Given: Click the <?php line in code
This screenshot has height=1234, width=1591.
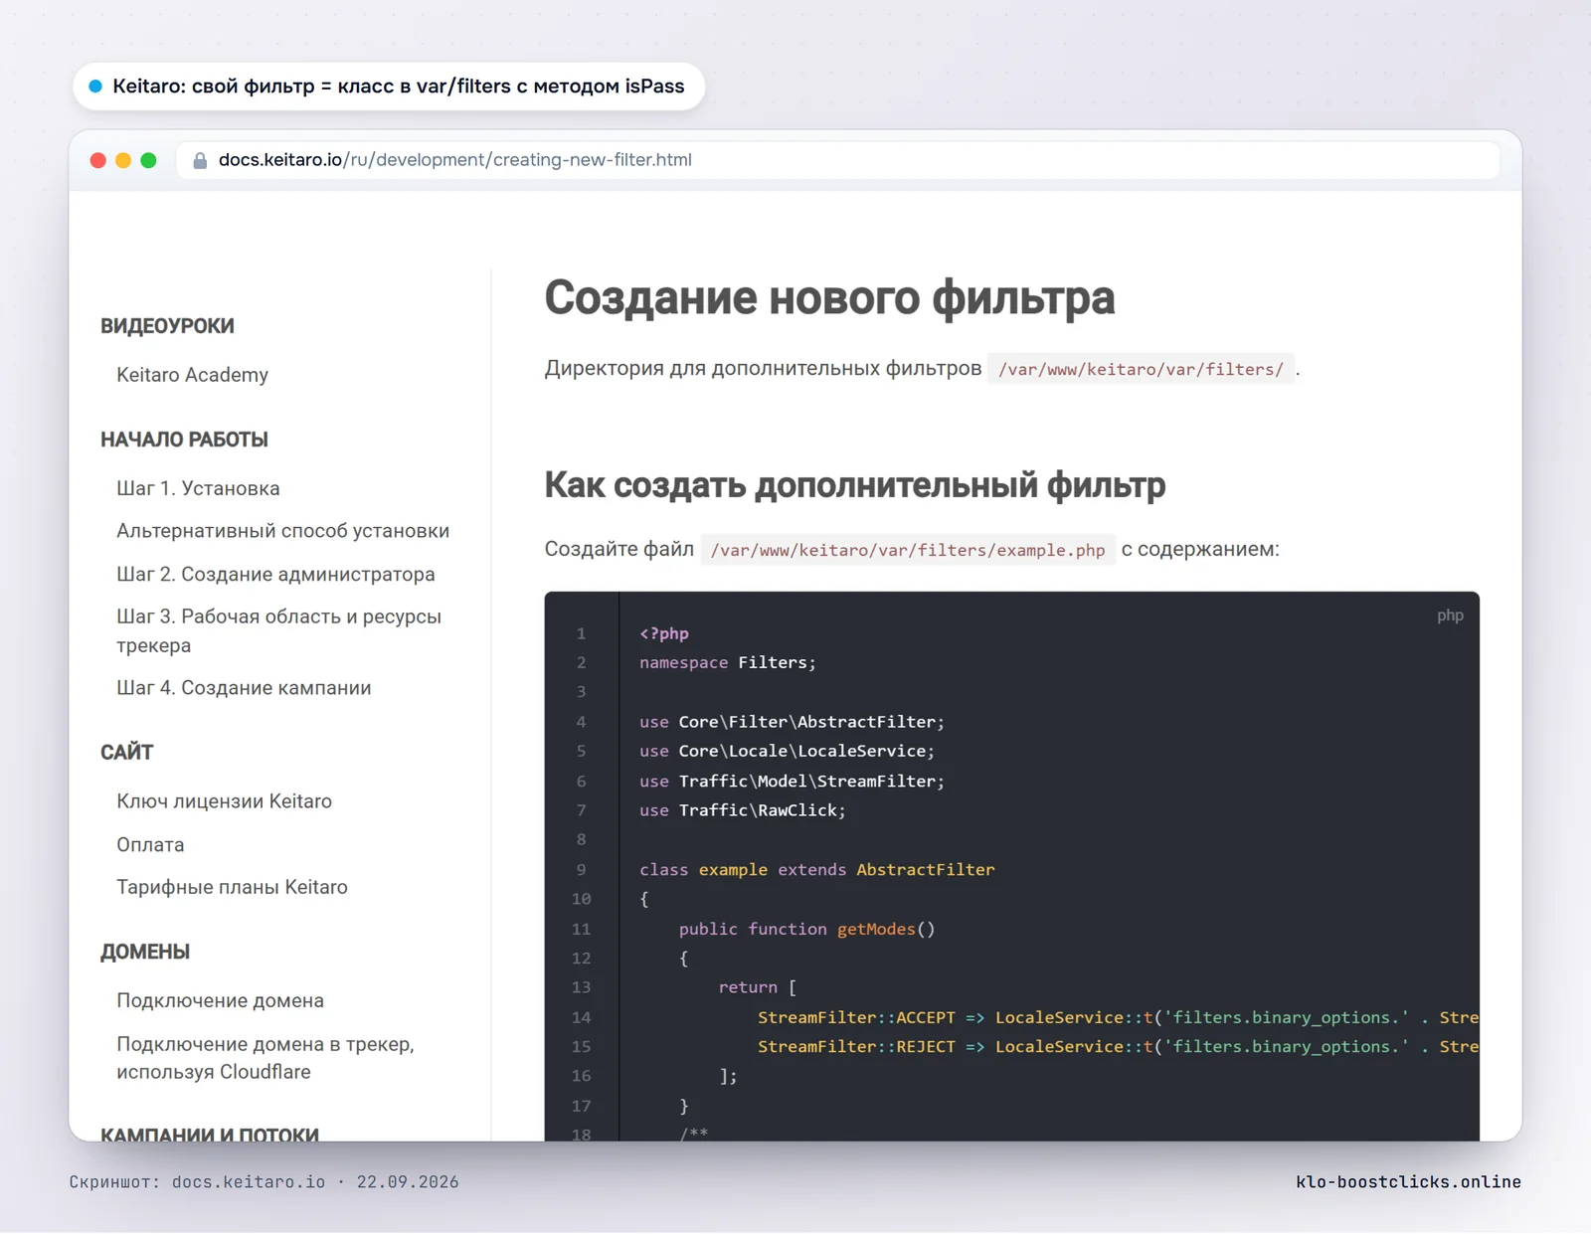Looking at the screenshot, I should (664, 633).
